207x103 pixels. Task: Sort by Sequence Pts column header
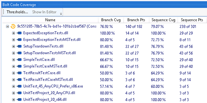(192, 20)
